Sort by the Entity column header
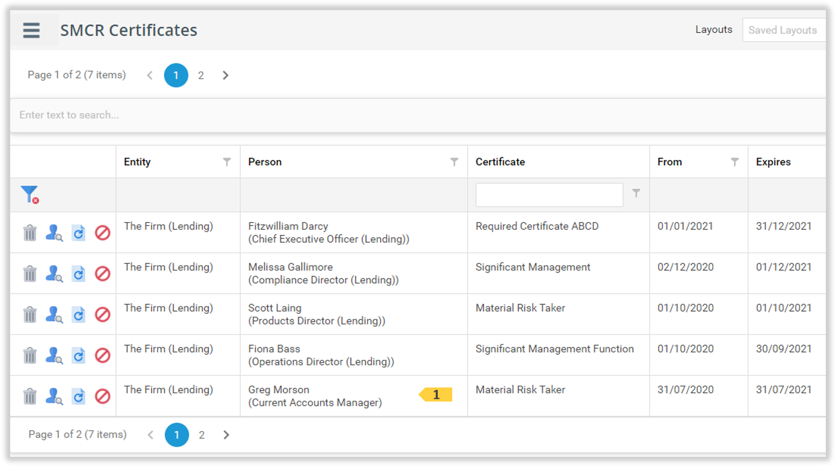 point(137,162)
